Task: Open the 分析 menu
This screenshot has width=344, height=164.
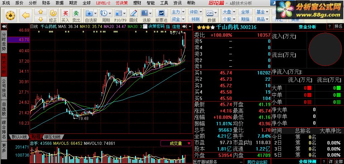Action: click(x=33, y=3)
